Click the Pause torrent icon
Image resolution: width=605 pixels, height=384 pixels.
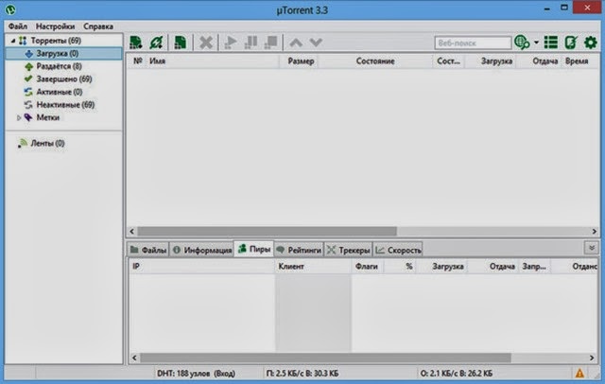pos(251,43)
